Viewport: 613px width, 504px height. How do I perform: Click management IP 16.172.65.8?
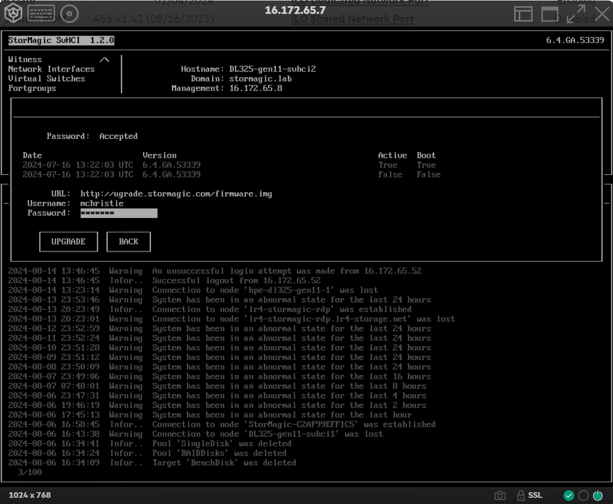256,88
